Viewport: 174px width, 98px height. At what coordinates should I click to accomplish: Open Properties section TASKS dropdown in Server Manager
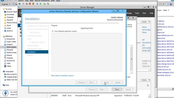146,22
